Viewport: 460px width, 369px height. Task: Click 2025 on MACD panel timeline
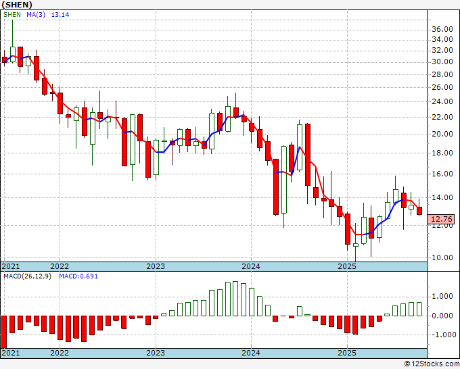pos(347,353)
